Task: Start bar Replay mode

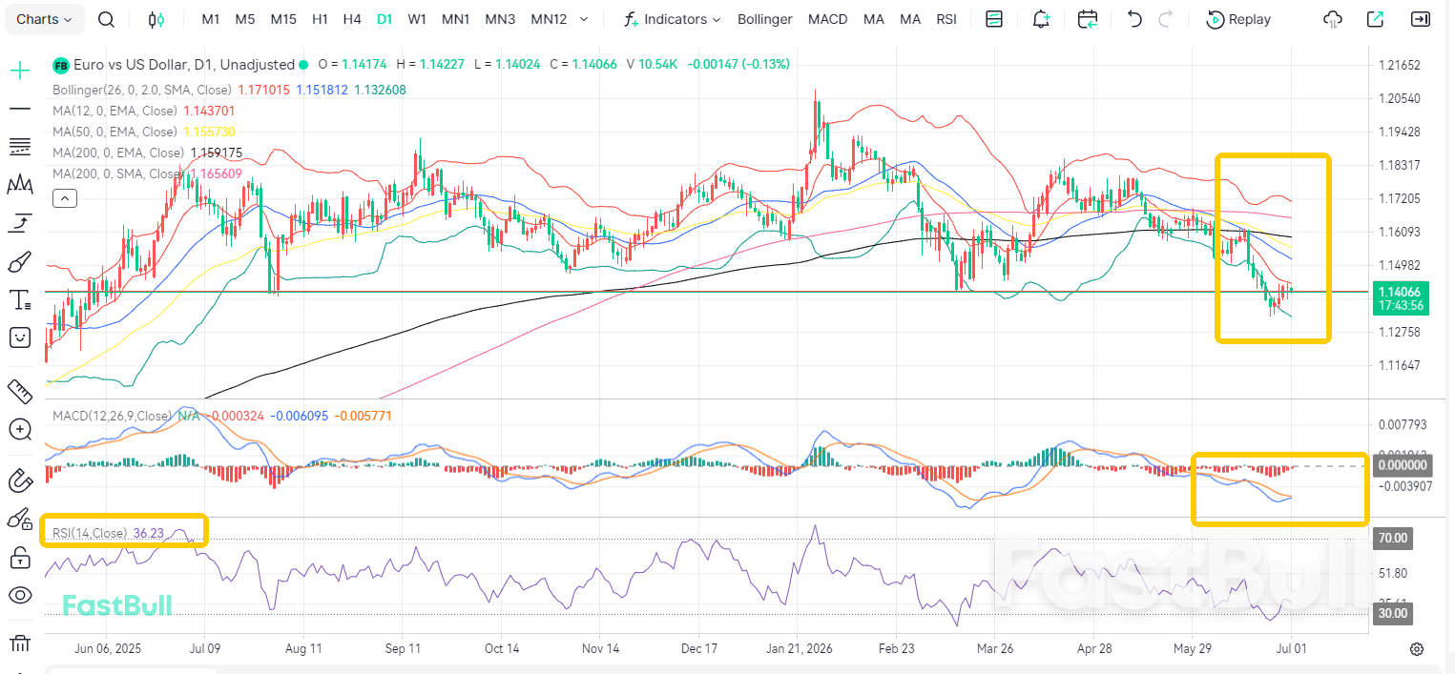Action: coord(1238,19)
